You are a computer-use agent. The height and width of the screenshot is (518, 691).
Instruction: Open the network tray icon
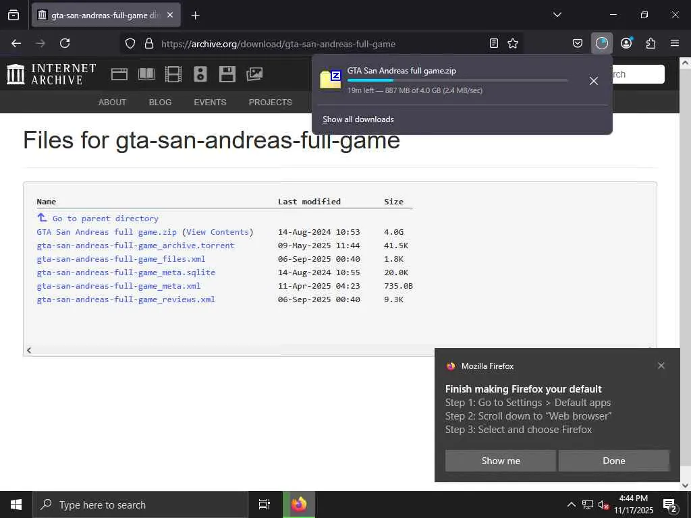588,505
